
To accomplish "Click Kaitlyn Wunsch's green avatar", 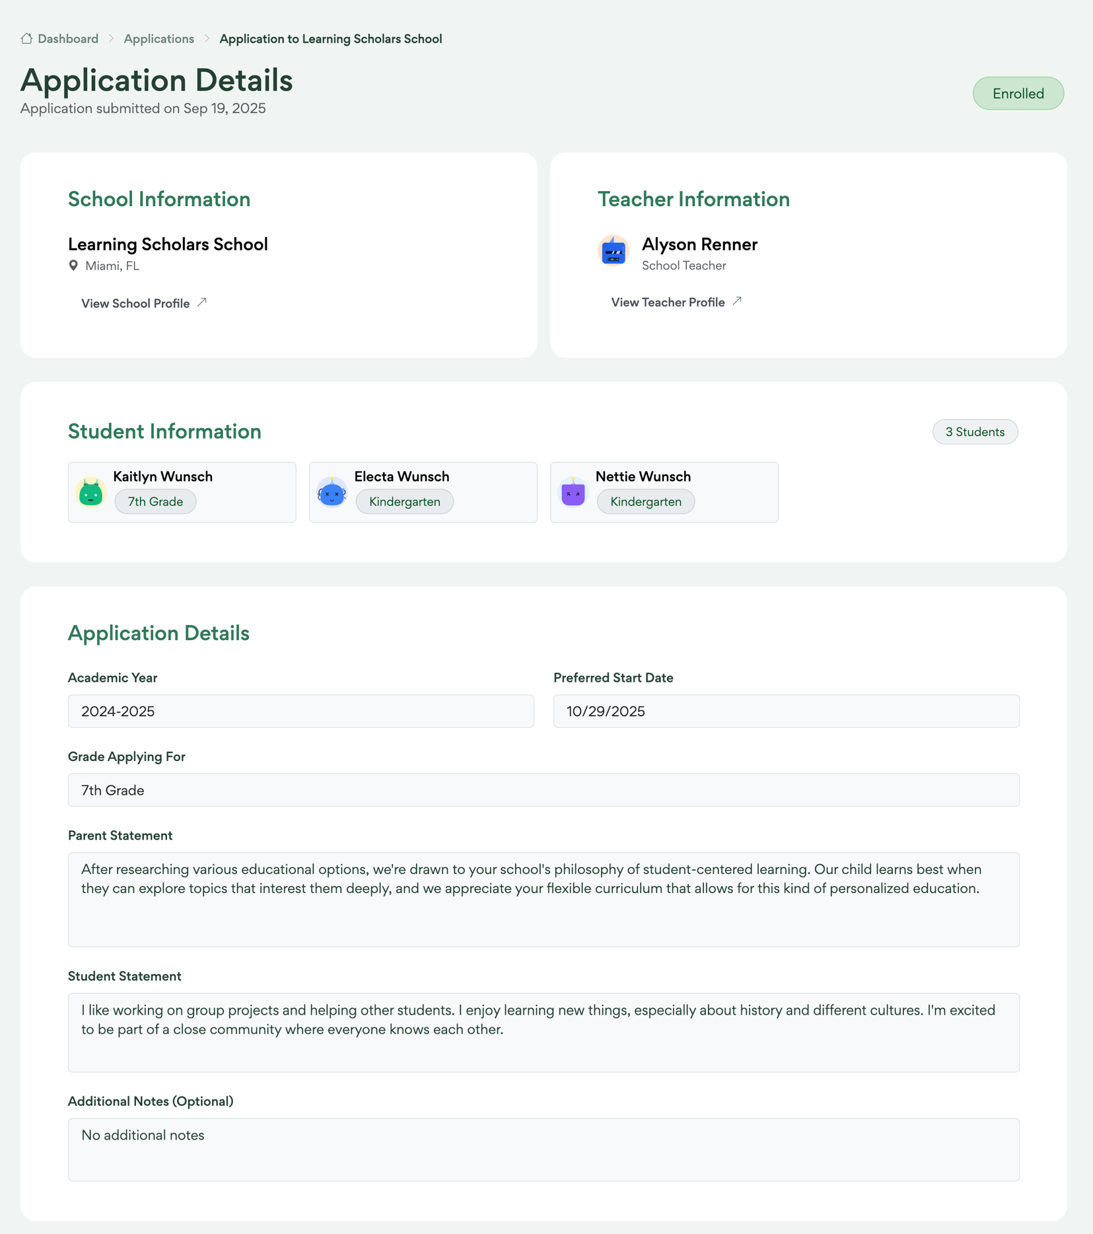I will pyautogui.click(x=91, y=493).
